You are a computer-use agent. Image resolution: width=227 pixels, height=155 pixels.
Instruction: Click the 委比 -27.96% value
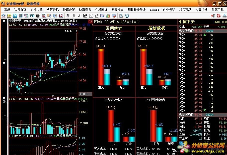click(x=197, y=27)
